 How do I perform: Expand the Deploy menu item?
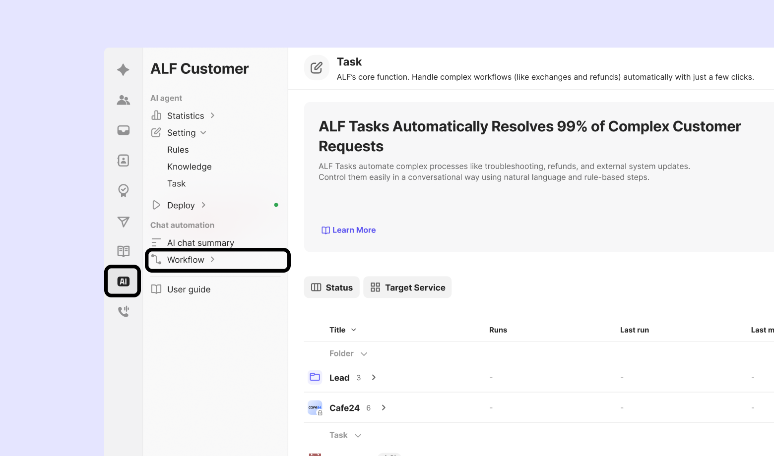point(181,205)
